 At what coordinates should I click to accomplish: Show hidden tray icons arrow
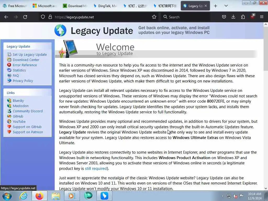click(x=222, y=196)
